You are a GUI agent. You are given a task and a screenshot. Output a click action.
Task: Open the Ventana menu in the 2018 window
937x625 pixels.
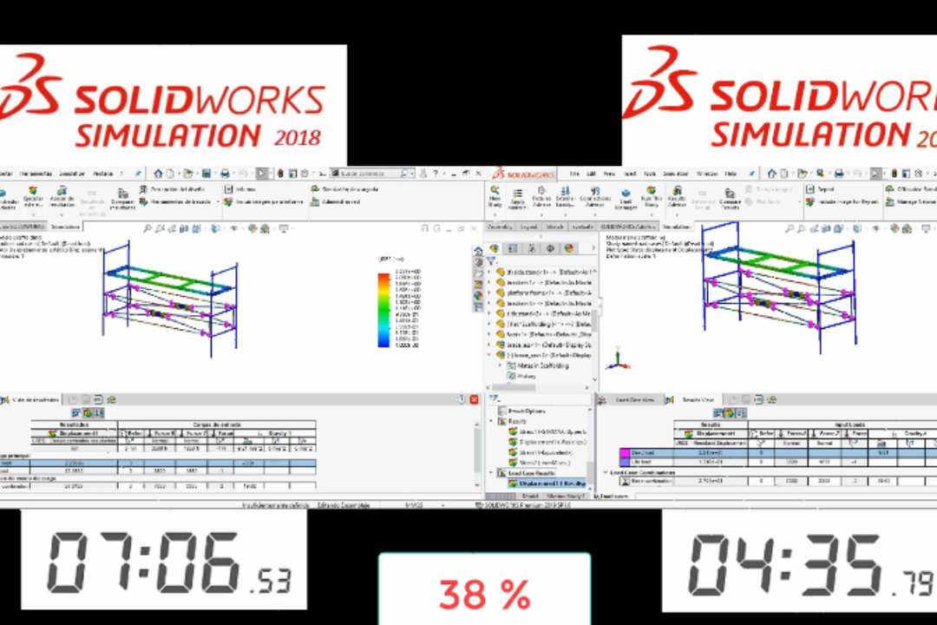click(102, 174)
